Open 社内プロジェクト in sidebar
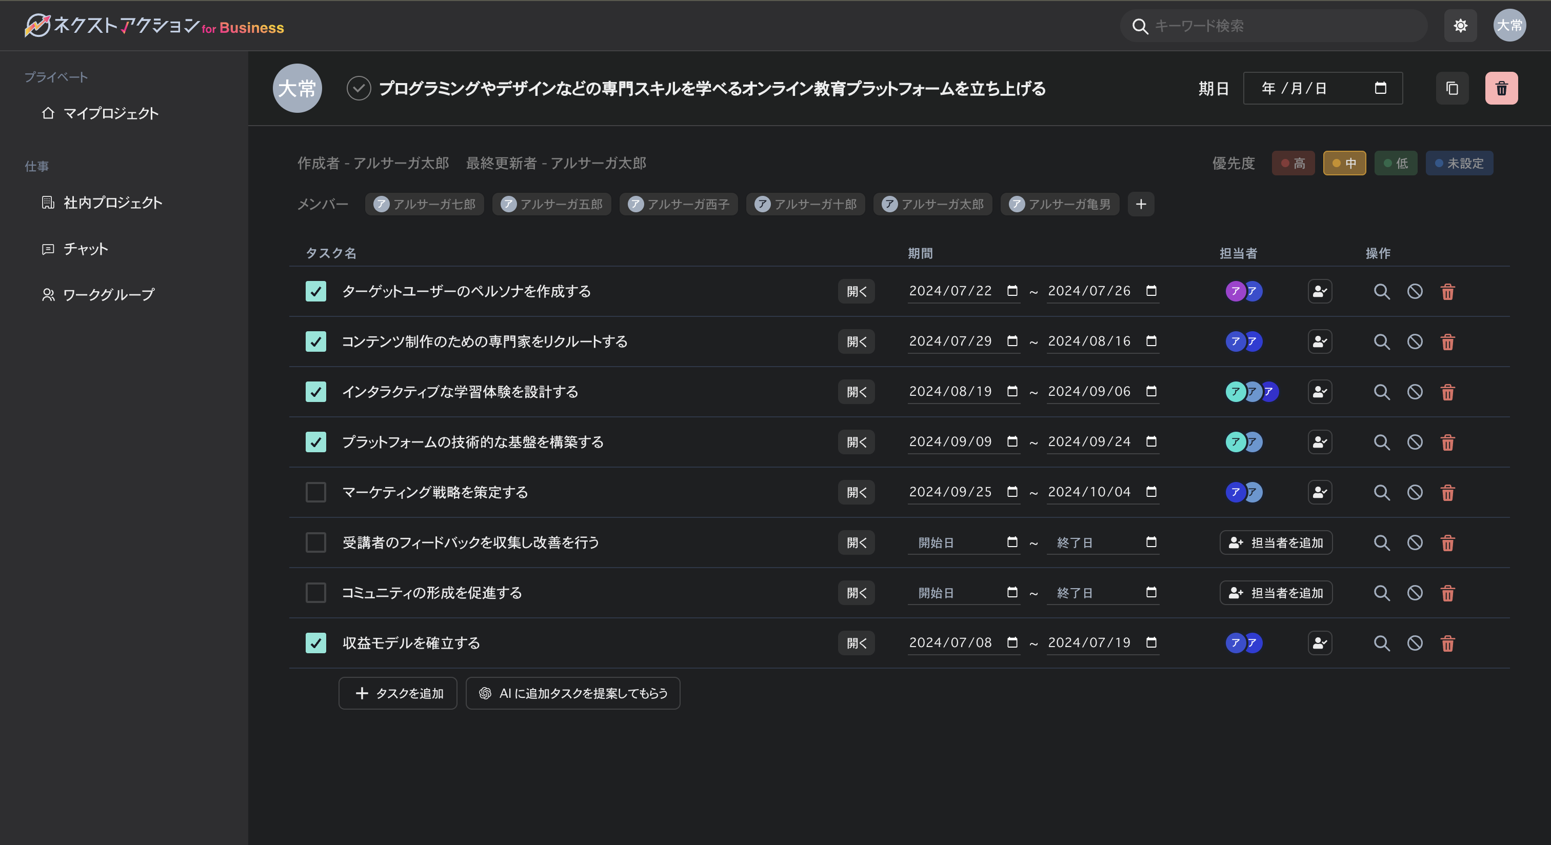The image size is (1551, 845). coord(102,202)
